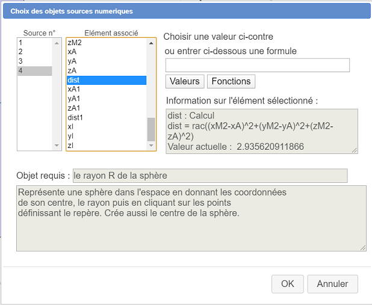Screen dimensions: 372x305
Task: Select the dist1 entry
Action: (x=107, y=117)
